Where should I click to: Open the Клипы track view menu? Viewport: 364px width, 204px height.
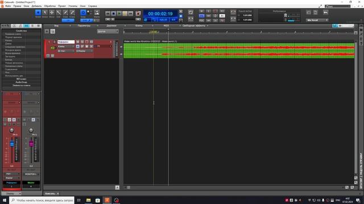pyautogui.click(x=139, y=25)
